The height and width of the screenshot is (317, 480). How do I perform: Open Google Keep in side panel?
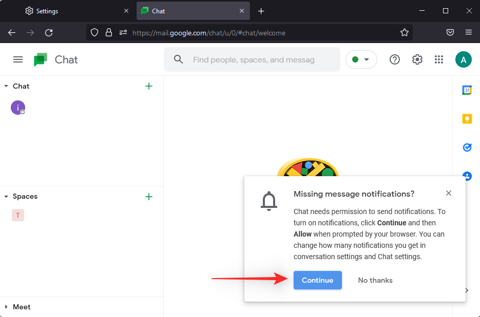467,119
